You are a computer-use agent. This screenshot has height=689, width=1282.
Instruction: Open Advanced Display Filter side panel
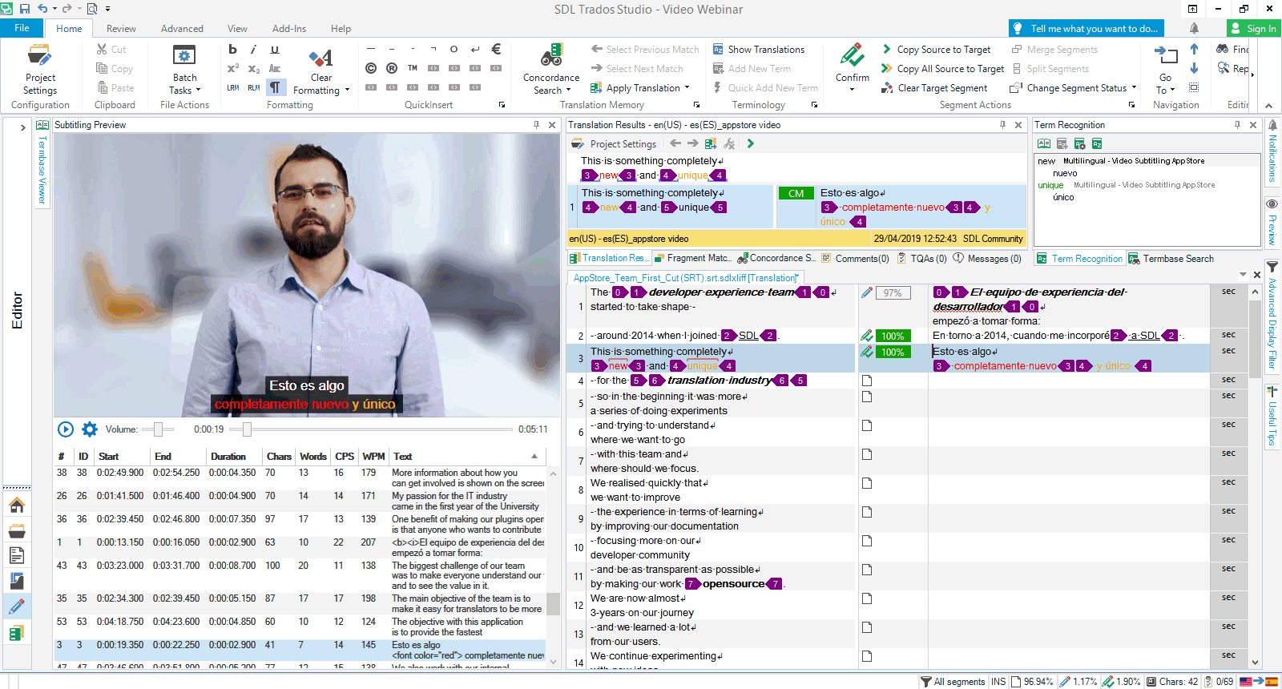coord(1272,318)
